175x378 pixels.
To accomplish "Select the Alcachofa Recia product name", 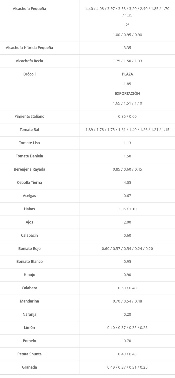I will [29, 61].
